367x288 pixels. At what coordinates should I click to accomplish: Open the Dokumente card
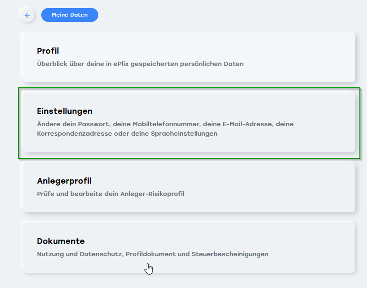click(189, 248)
